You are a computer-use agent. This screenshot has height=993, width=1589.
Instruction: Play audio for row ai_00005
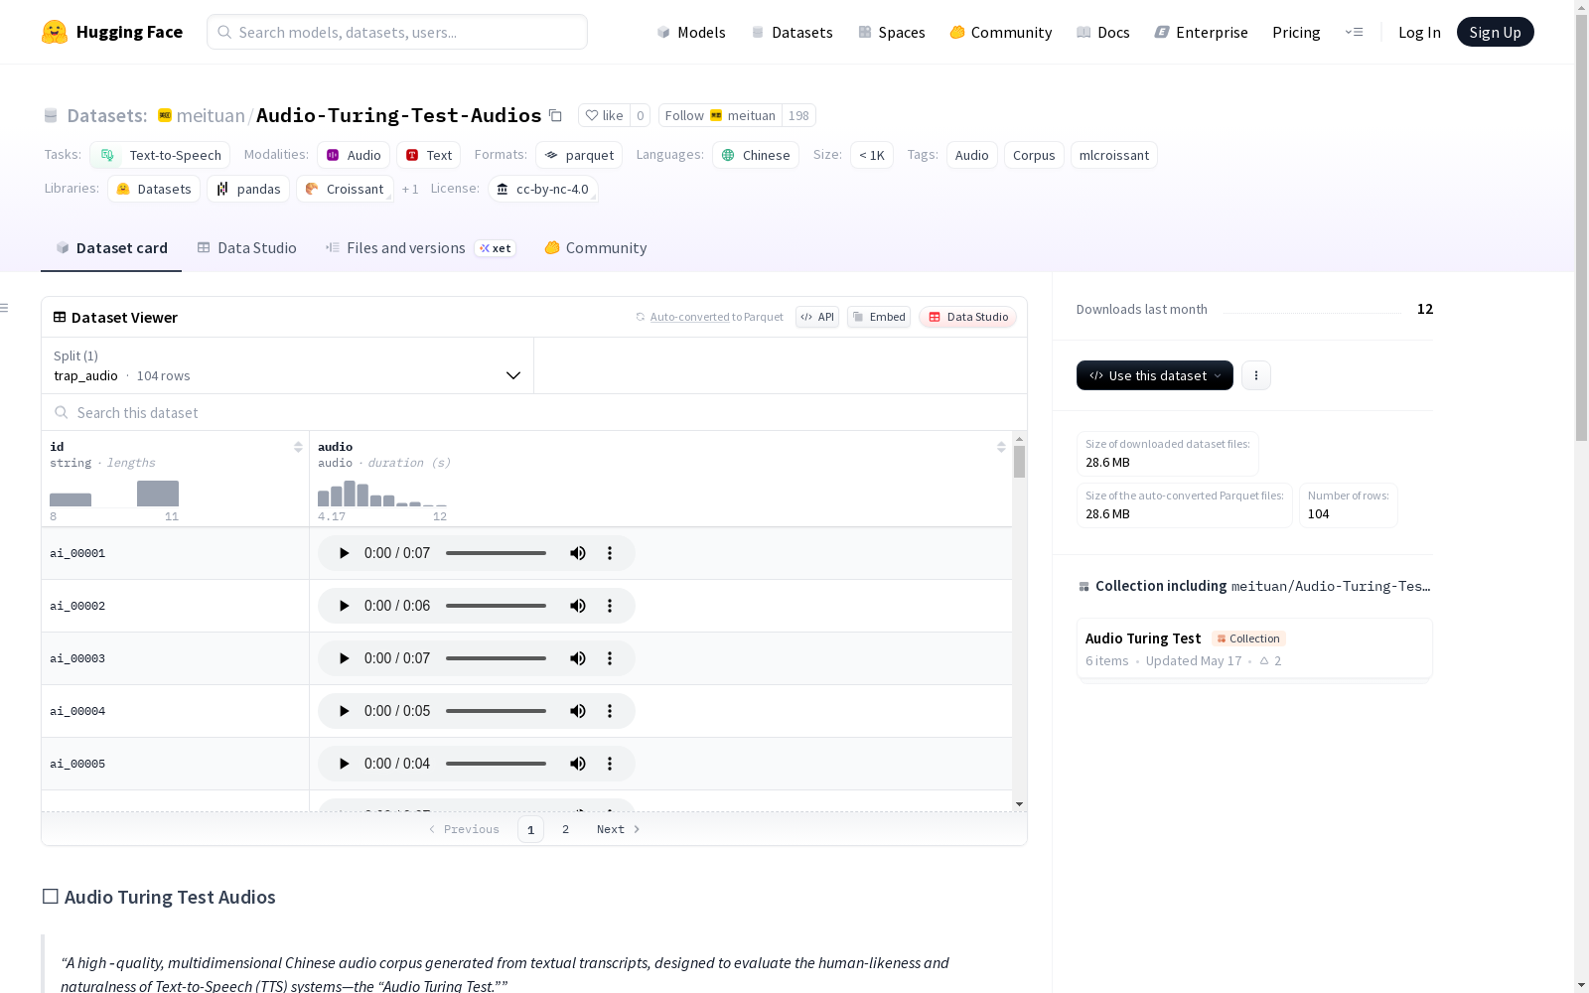pyautogui.click(x=344, y=764)
